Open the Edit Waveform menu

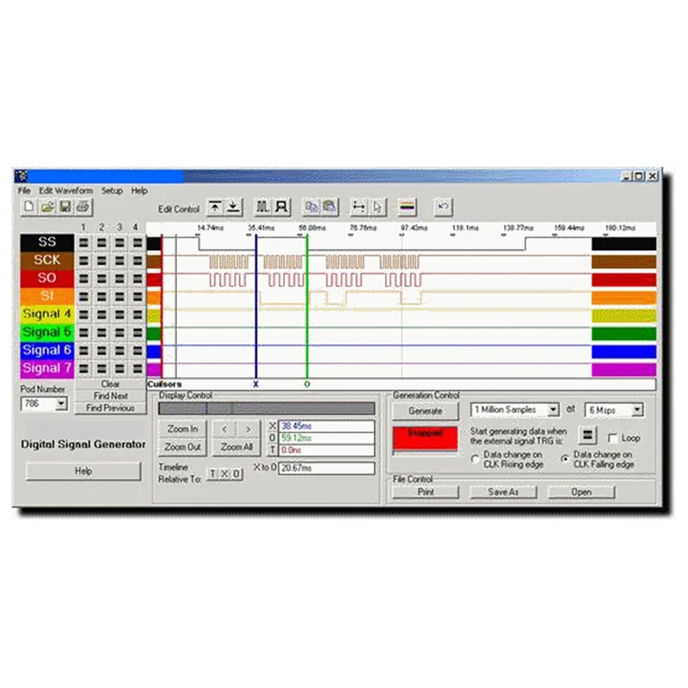pos(66,191)
